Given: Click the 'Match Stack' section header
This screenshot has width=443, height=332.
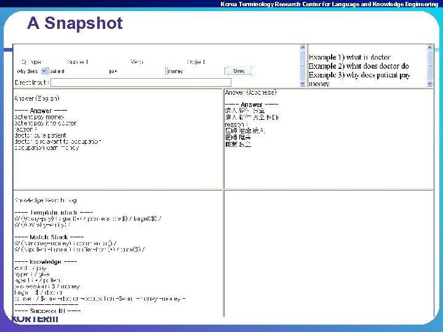Looking at the screenshot, I should point(49,237).
